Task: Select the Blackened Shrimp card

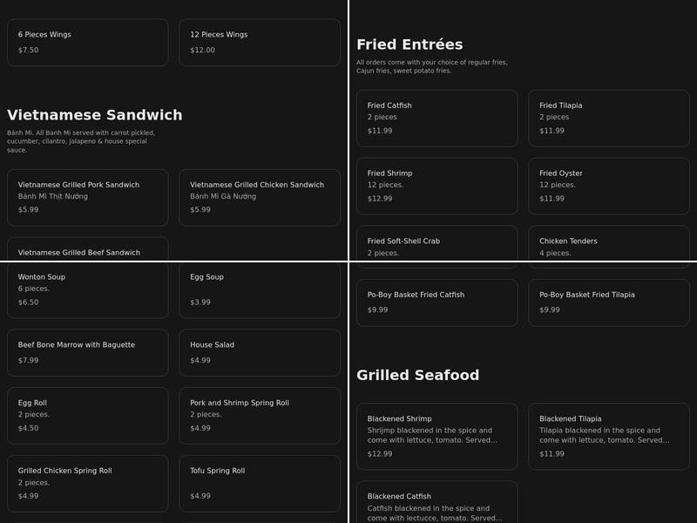Action: click(436, 436)
